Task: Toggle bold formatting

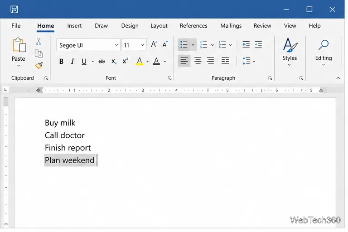Action: pyautogui.click(x=61, y=61)
